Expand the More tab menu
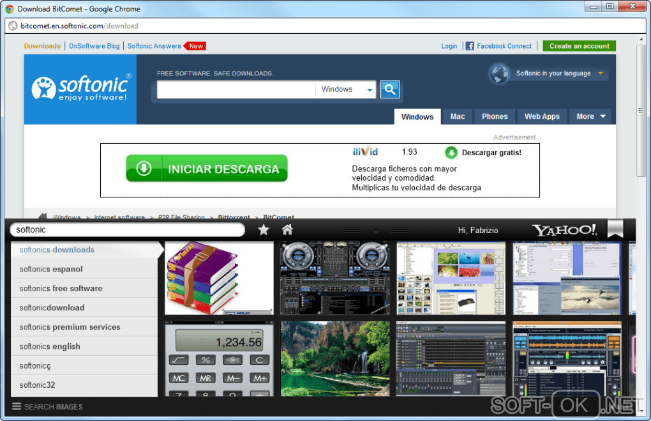This screenshot has height=421, width=651. (x=590, y=117)
